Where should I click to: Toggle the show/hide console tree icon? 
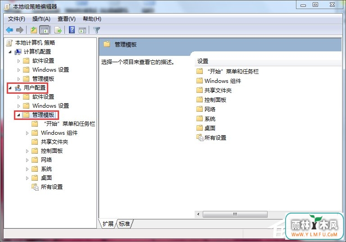(44, 30)
